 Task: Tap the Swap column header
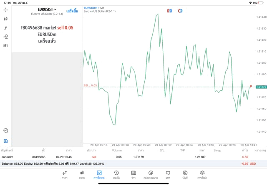point(217,150)
